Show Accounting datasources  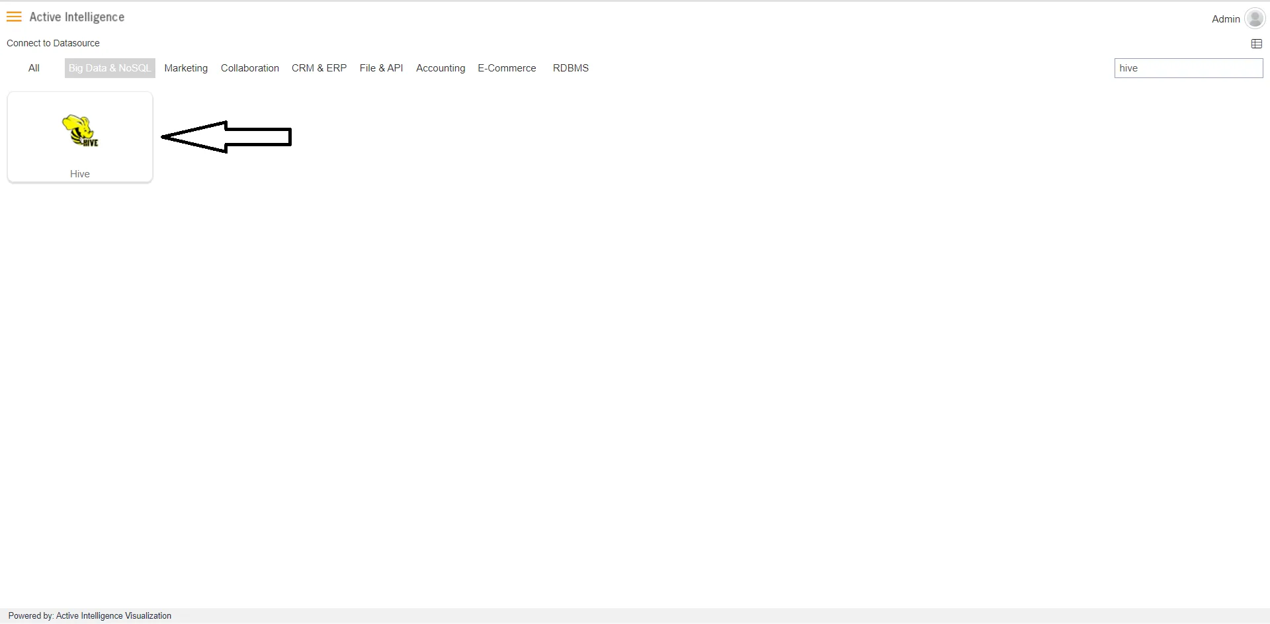tap(441, 68)
